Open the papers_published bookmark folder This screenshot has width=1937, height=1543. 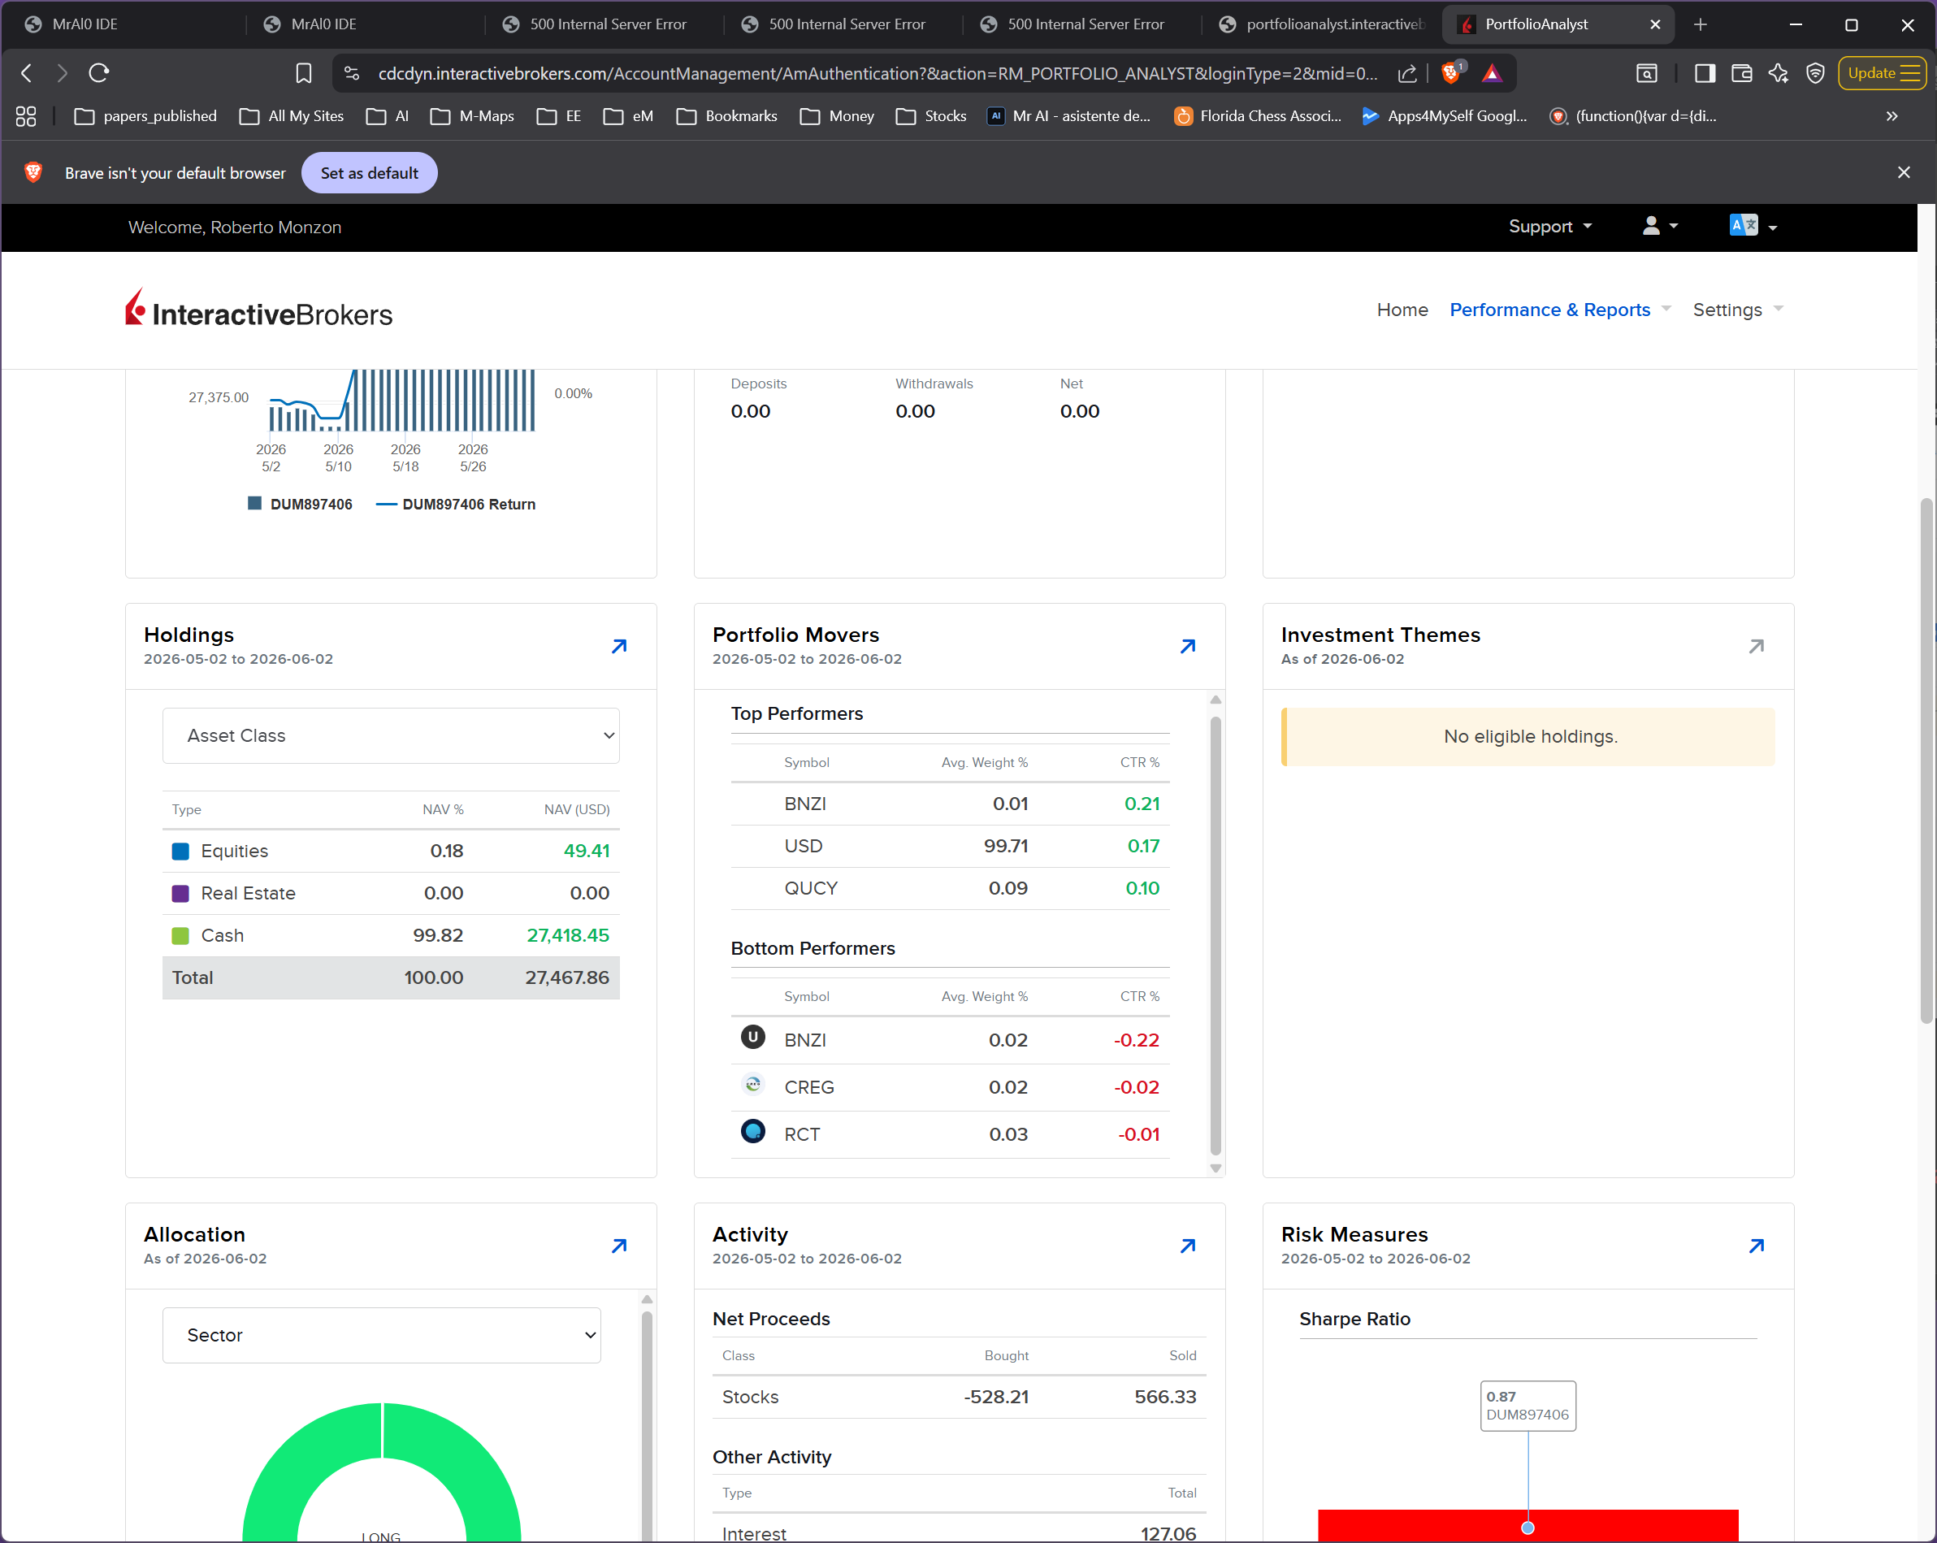(145, 116)
